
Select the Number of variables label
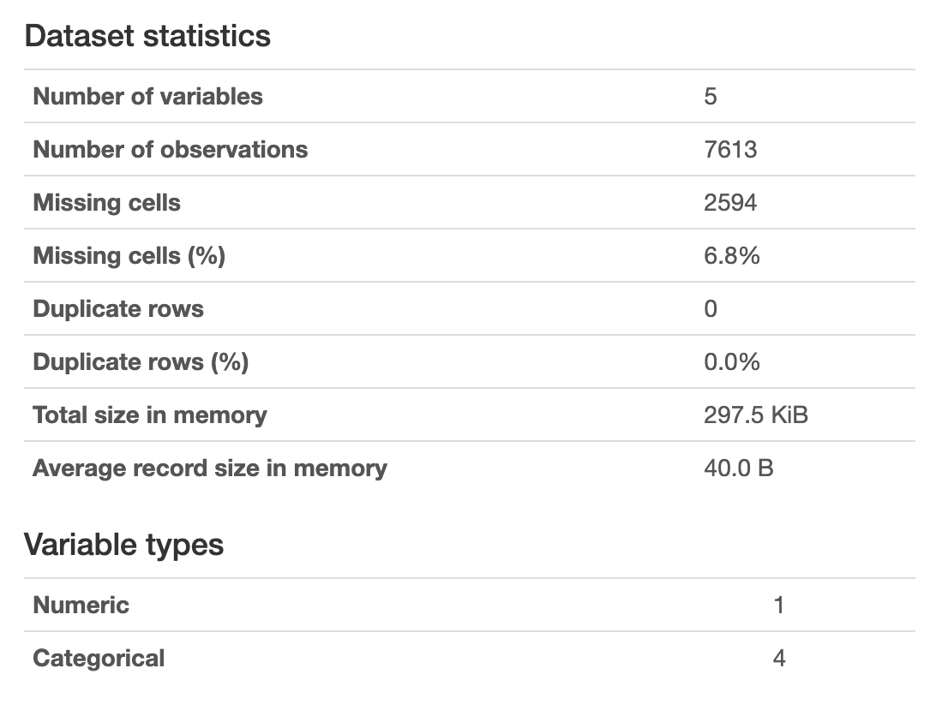coord(147,96)
